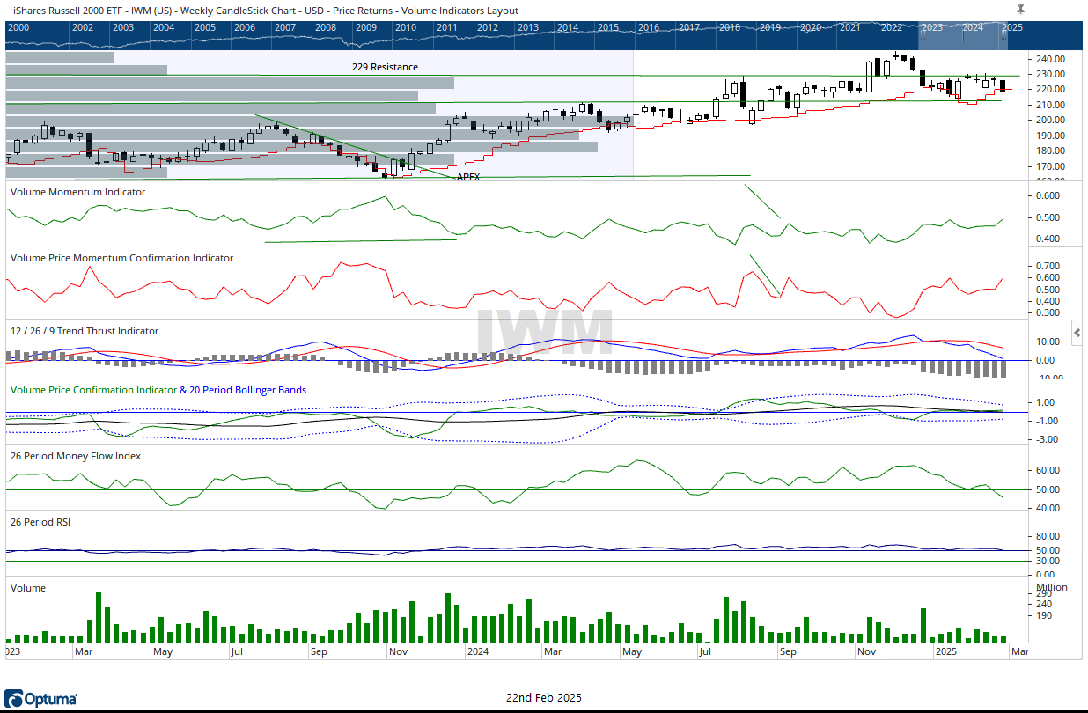Viewport: 1088px width, 713px height.
Task: Click the 22nd Feb 2025 date label
Action: click(544, 697)
